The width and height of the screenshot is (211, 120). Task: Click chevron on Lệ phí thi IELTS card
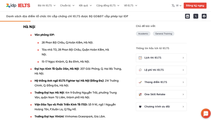[183, 70]
